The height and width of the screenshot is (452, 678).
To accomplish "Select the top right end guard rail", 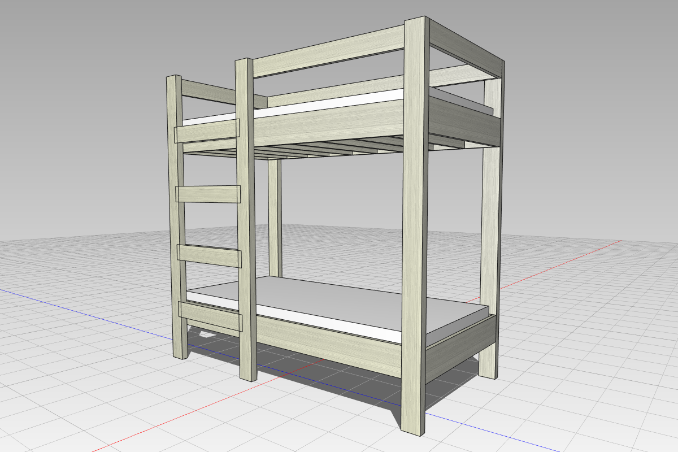I will coord(467,48).
